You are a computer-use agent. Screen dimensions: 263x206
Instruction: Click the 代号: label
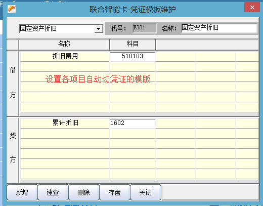pyautogui.click(x=118, y=28)
